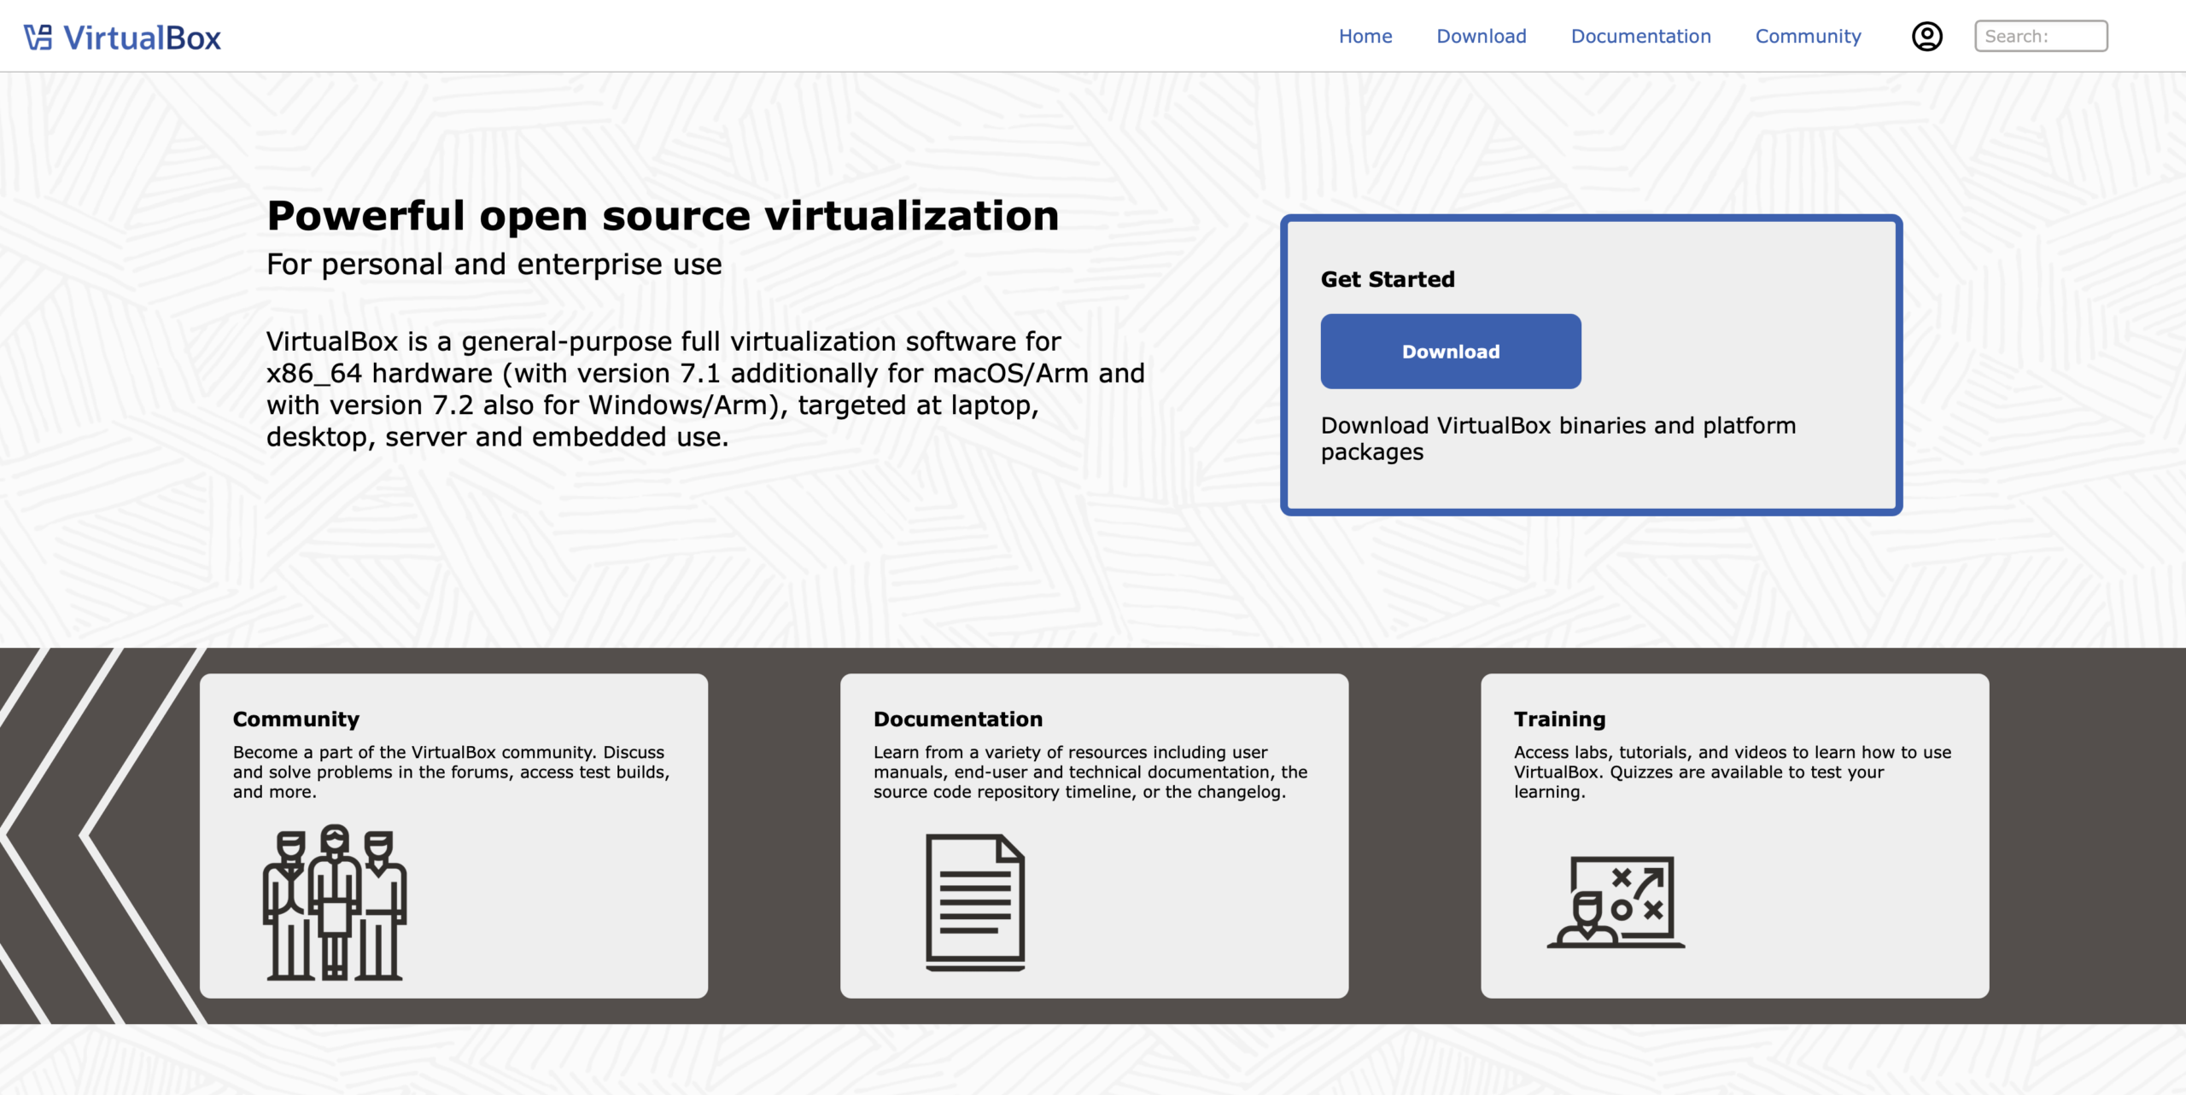Focus the Search input field
The height and width of the screenshot is (1095, 2186).
2040,37
